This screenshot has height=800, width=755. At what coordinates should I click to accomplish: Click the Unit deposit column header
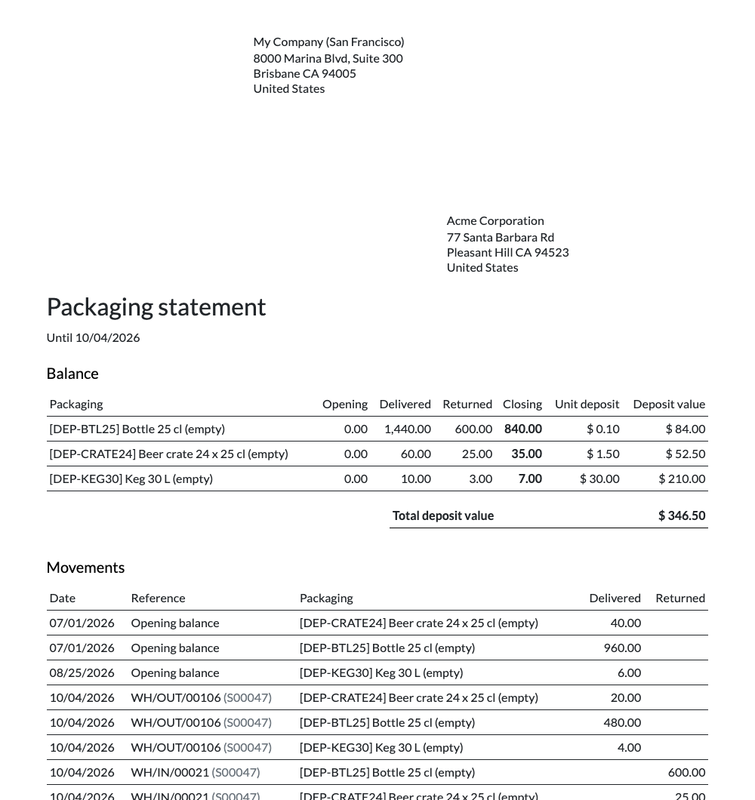[587, 404]
